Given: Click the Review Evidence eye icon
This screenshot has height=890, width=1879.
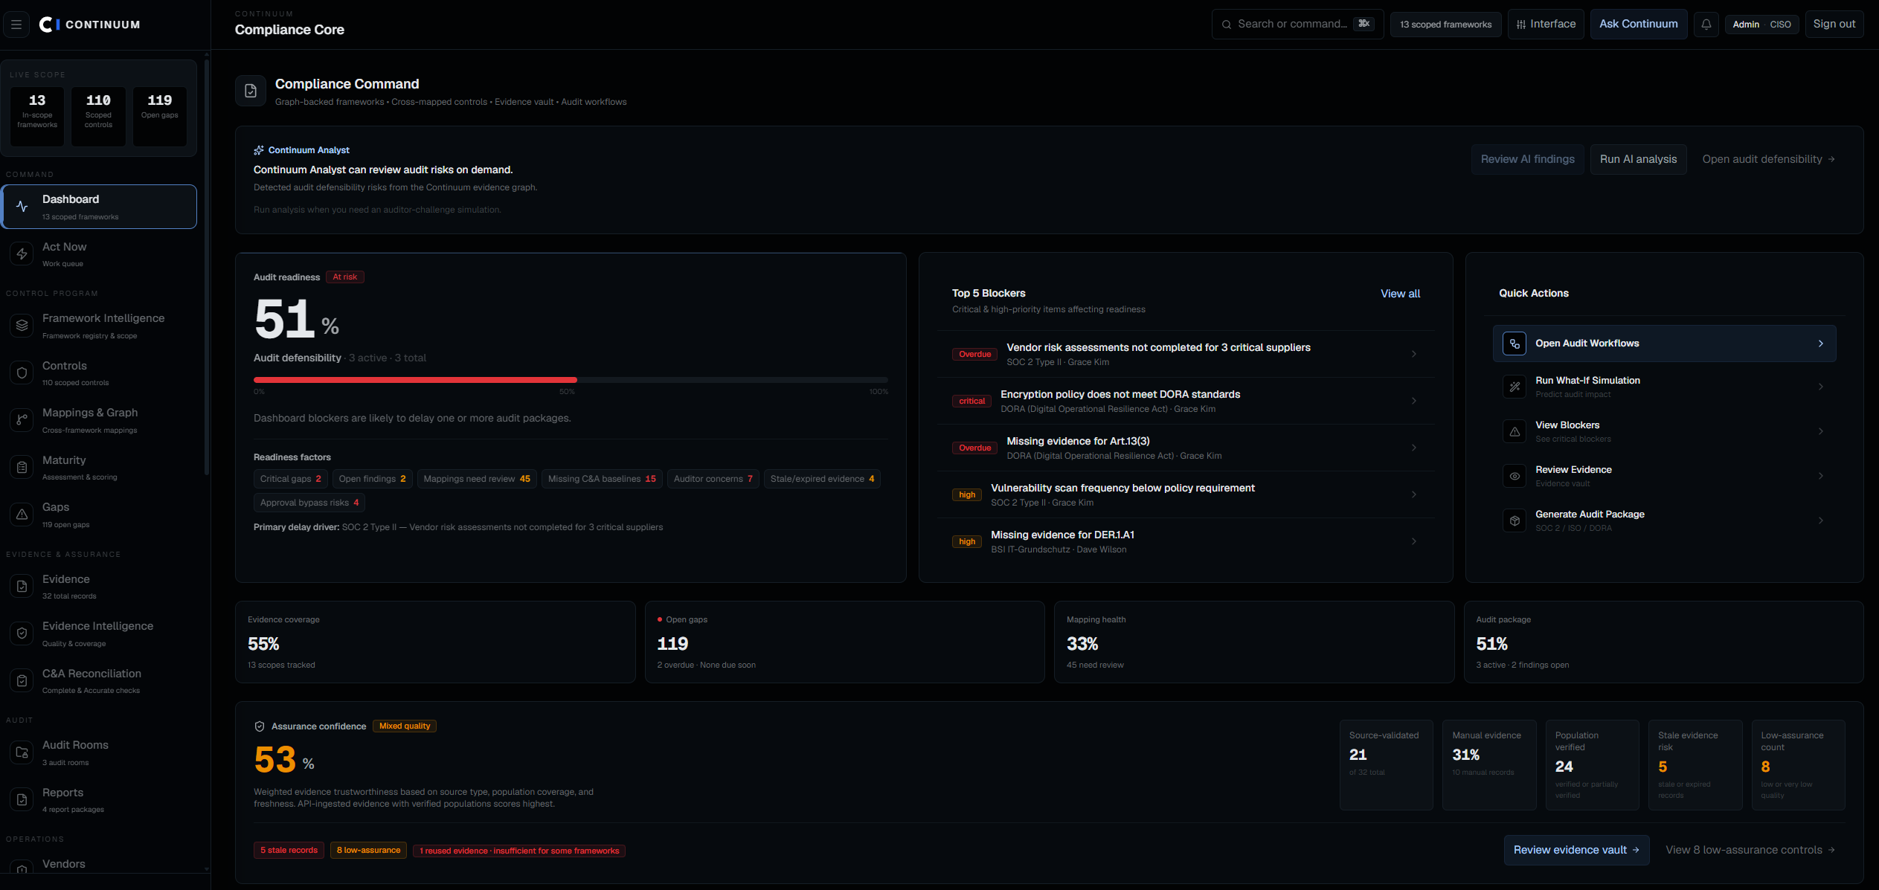Looking at the screenshot, I should (x=1515, y=476).
